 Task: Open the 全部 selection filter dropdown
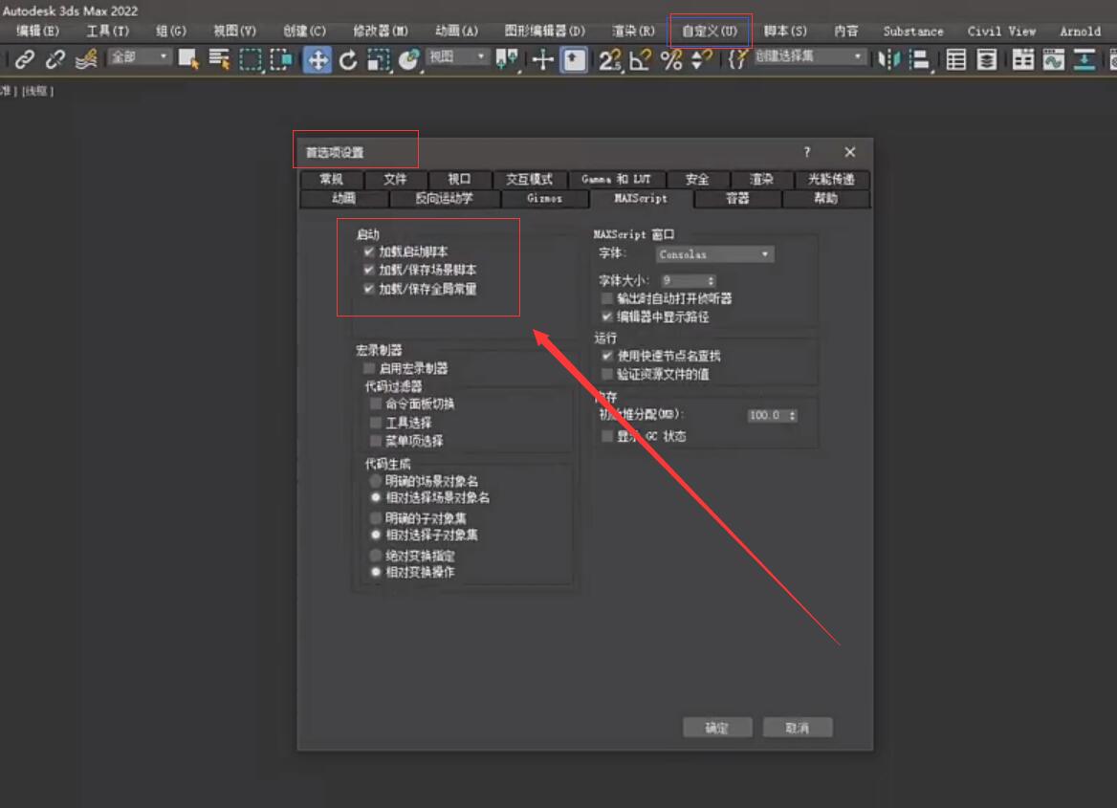(x=139, y=57)
